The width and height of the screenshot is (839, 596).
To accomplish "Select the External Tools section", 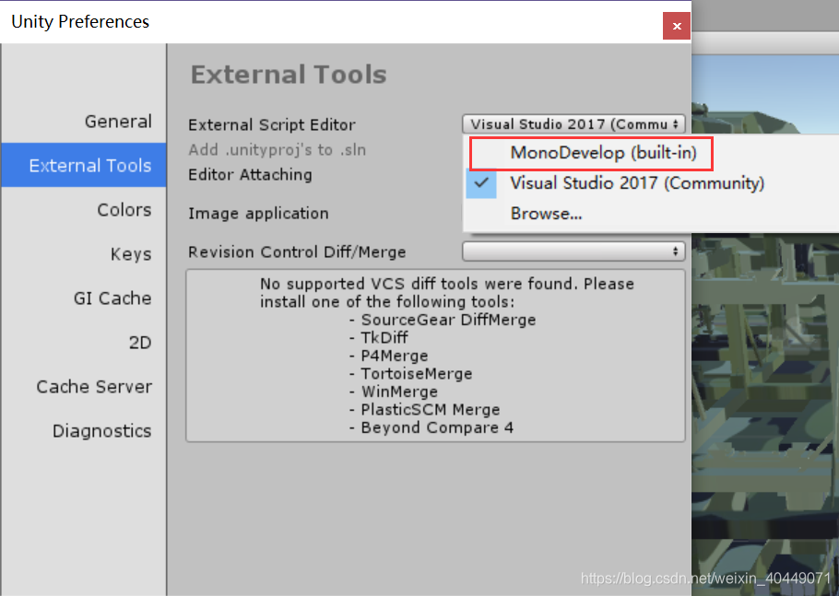I will (84, 165).
